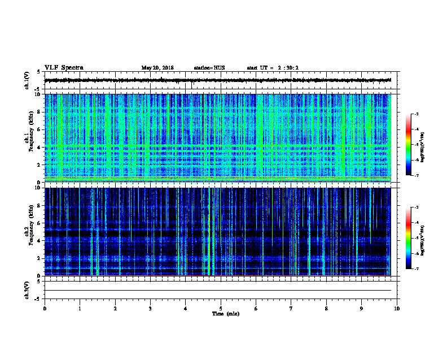Viewport: 447px width, 346px height.
Task: Click the "Time (min)" x-axis label
Action: coord(226,314)
